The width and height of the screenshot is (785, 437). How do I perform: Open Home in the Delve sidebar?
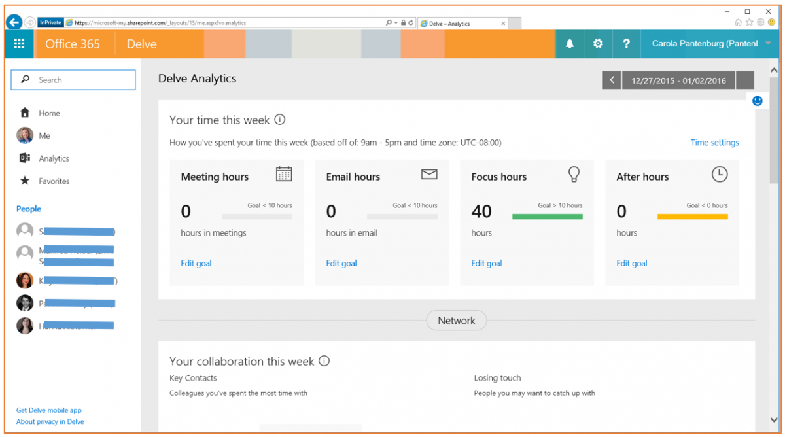coord(49,113)
